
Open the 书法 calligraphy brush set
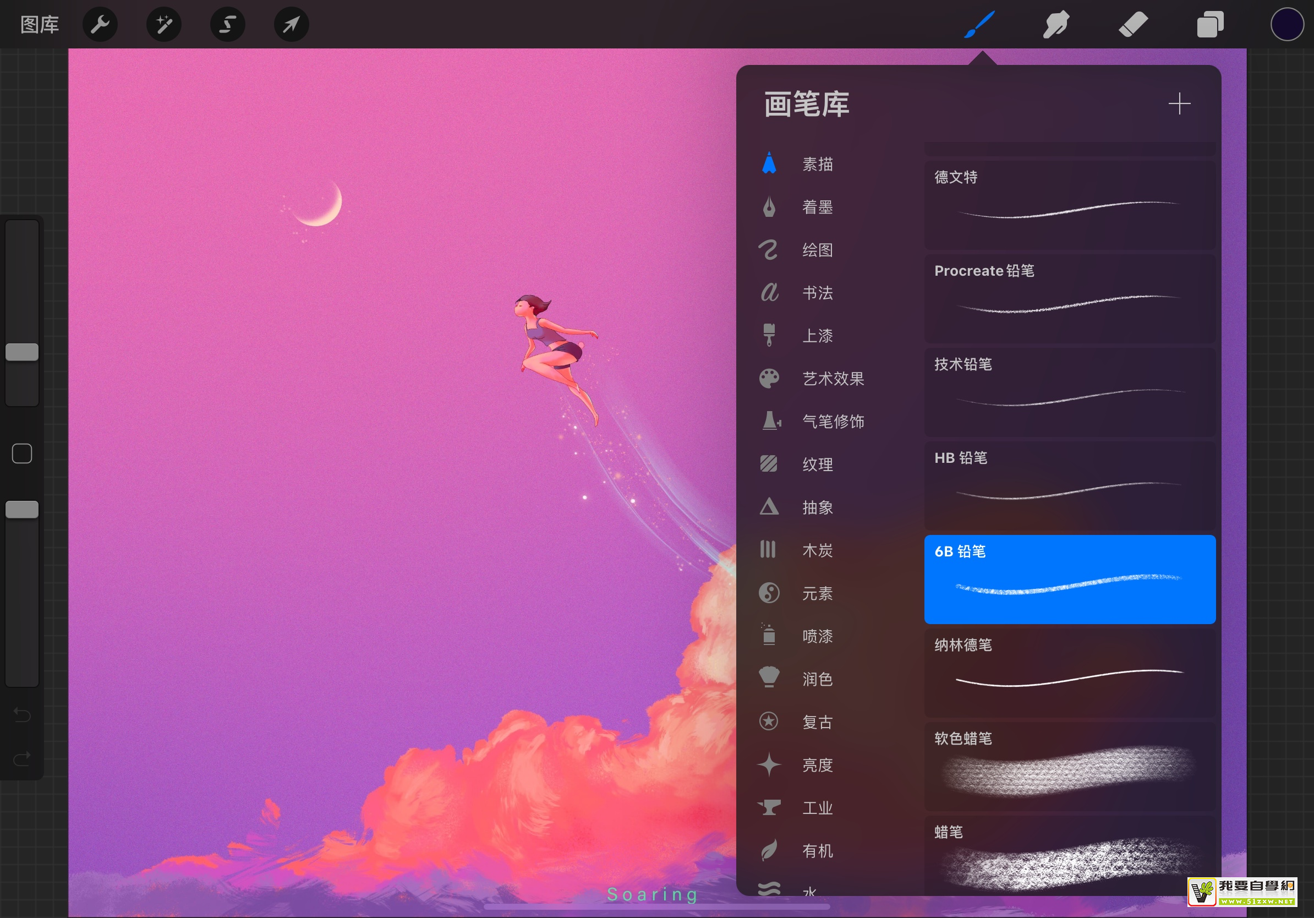click(x=817, y=293)
